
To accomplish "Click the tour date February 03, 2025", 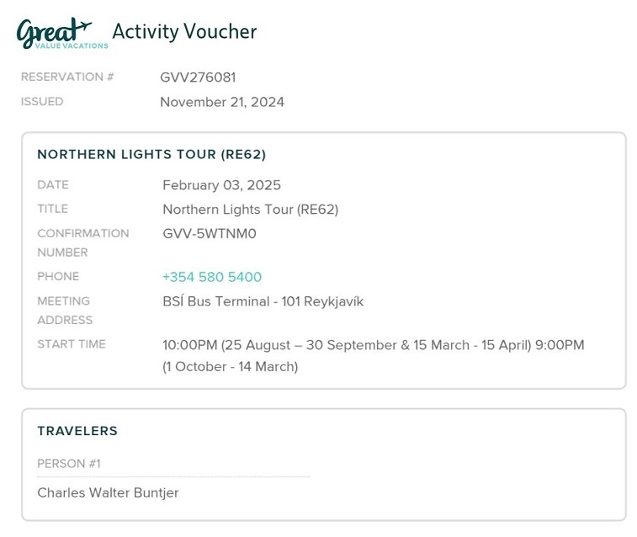I will click(x=222, y=185).
